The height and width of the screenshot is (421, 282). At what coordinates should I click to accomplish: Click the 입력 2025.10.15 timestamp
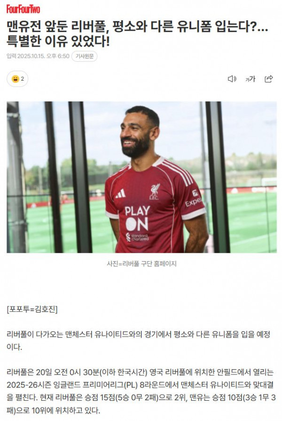[38, 56]
